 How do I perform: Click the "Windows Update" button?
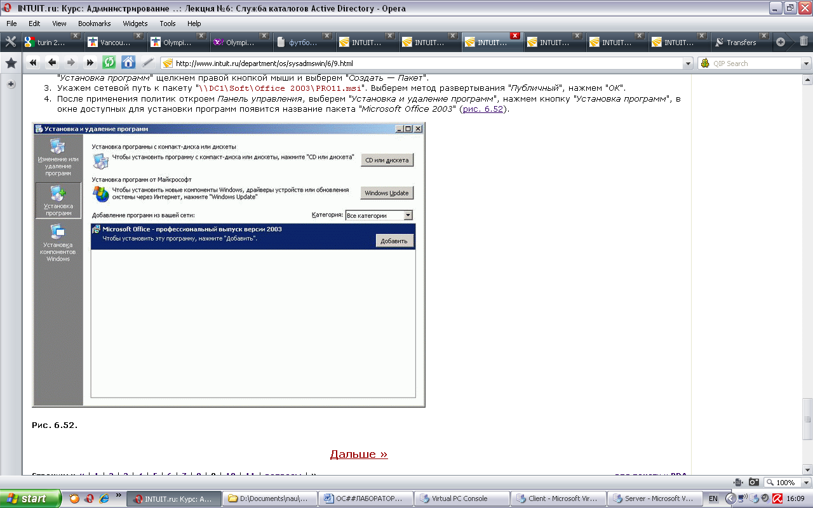pos(387,193)
